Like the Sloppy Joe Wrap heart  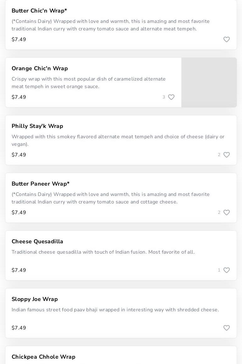(227, 328)
